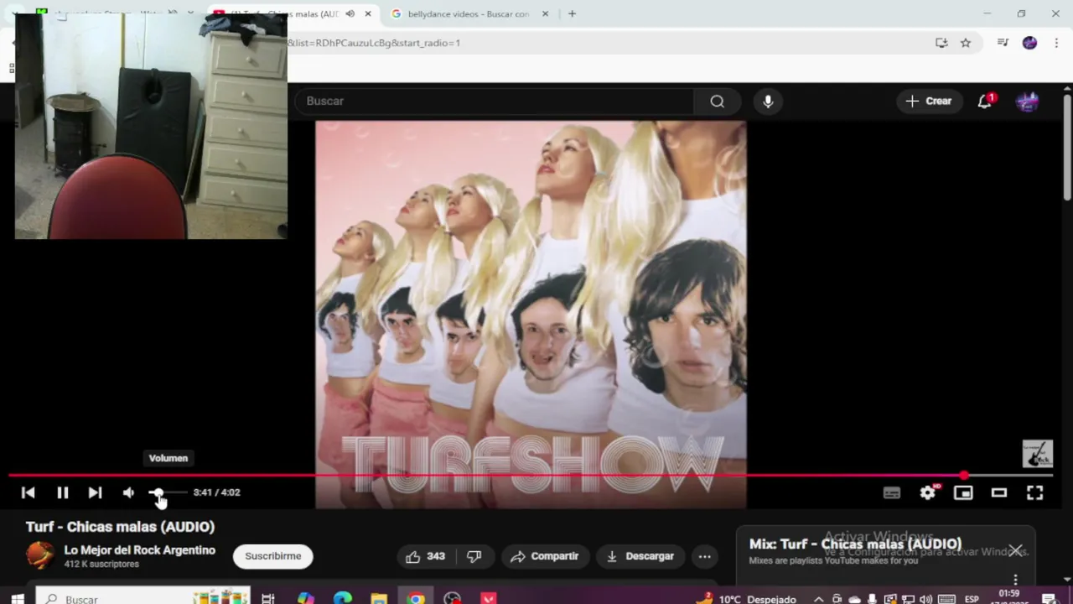Show hidden system tray icons
Viewport: 1073px width, 604px height.
819,599
